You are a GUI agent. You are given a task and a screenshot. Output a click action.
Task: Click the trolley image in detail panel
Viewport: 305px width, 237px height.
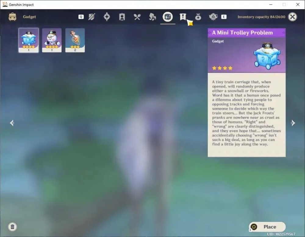click(x=267, y=56)
